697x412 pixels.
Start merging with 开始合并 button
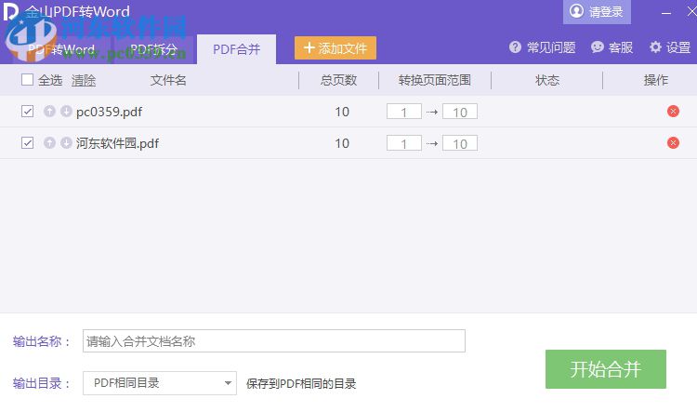point(605,369)
